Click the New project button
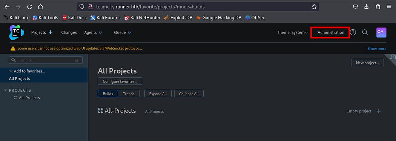396x141 pixels. 367,63
